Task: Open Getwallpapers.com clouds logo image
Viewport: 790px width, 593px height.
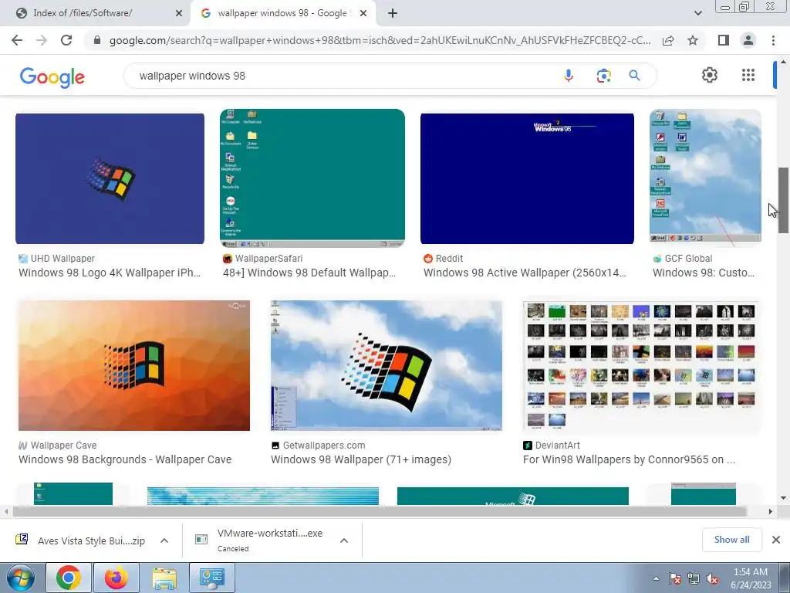Action: point(387,365)
